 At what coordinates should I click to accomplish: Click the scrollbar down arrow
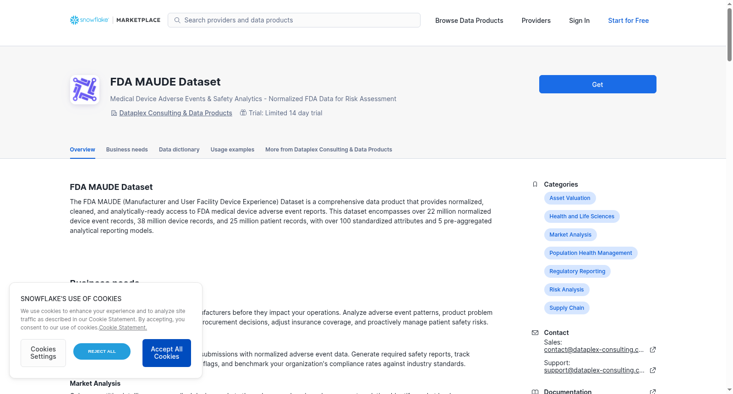tap(730, 390)
